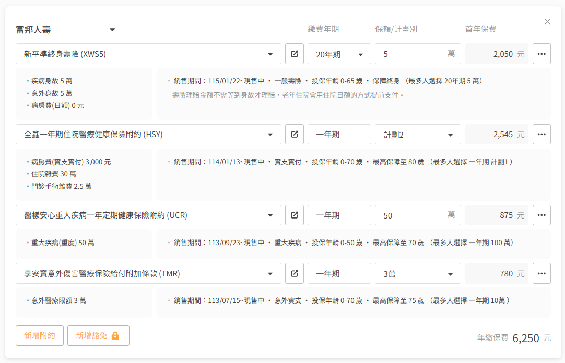Open more options for HSY row
Image resolution: width=565 pixels, height=363 pixels.
pyautogui.click(x=542, y=135)
